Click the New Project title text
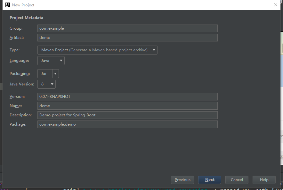 (x=23, y=5)
